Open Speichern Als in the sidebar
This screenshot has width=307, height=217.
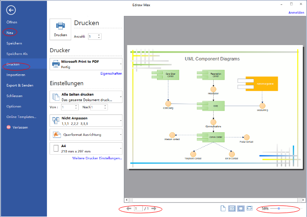(17, 54)
